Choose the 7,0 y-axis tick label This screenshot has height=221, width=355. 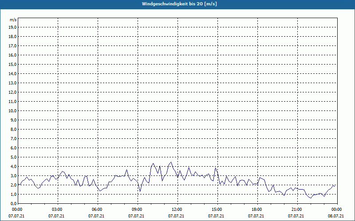[13, 138]
